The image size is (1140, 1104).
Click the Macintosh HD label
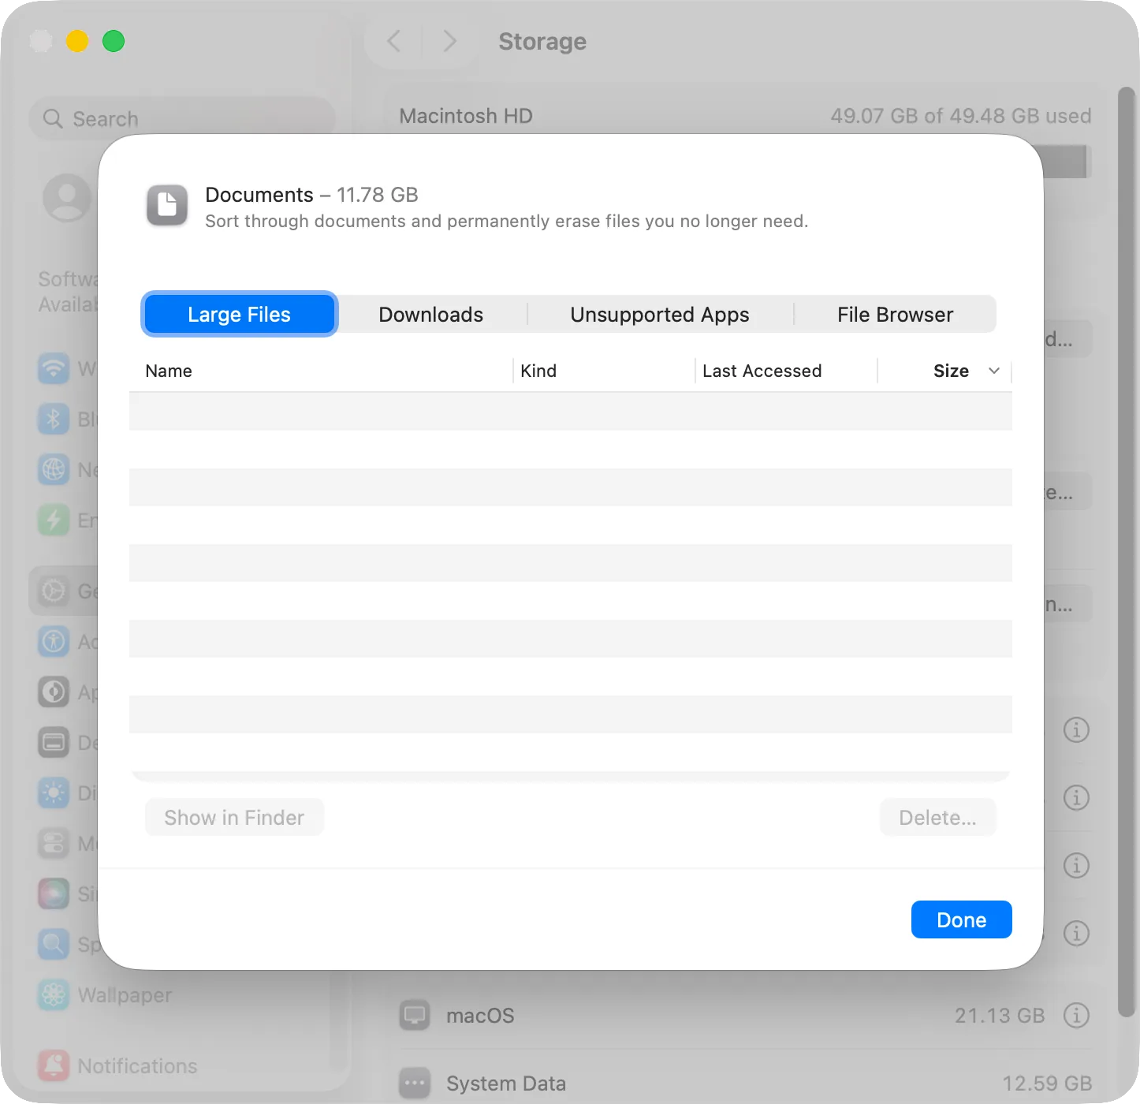pyautogui.click(x=466, y=116)
